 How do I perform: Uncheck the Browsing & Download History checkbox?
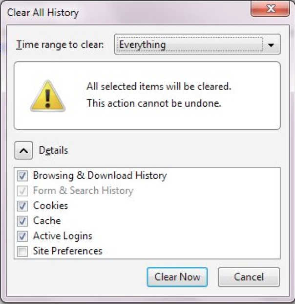coord(22,176)
